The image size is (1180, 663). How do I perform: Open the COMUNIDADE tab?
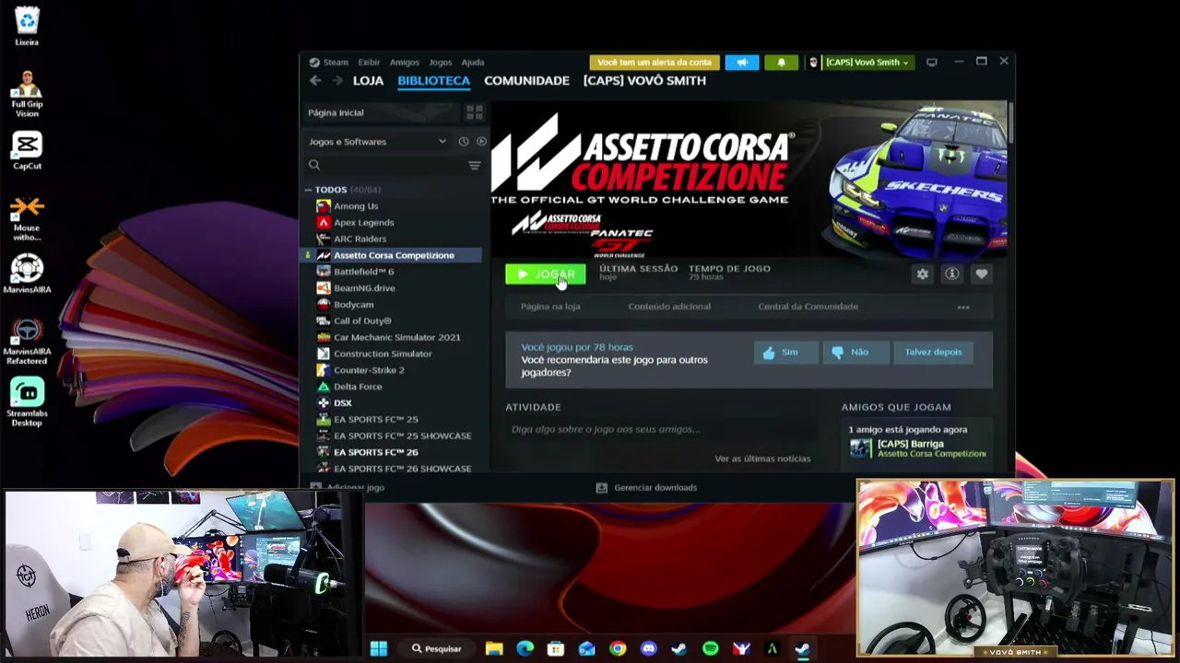coord(526,81)
